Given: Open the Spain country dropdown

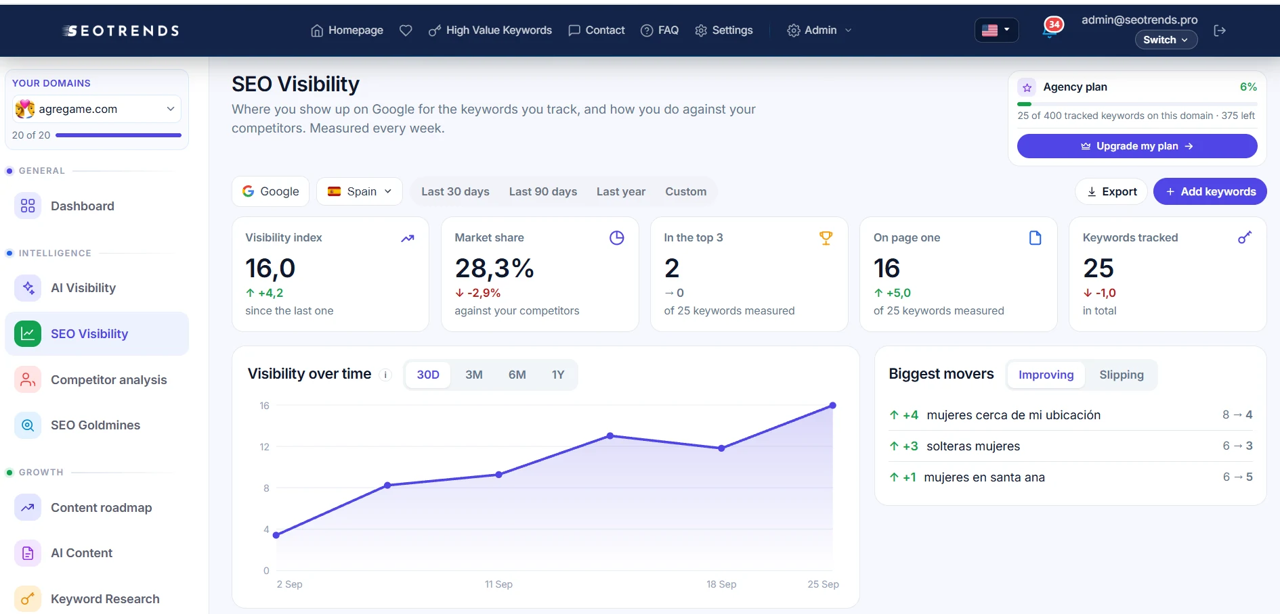Looking at the screenshot, I should point(360,191).
